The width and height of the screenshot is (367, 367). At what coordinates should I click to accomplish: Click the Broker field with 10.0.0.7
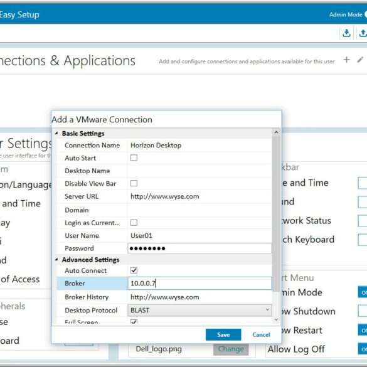(199, 283)
